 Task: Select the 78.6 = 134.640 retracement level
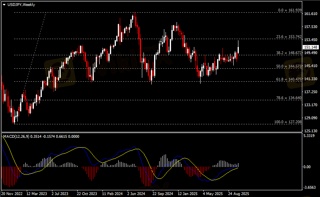pos(289,98)
